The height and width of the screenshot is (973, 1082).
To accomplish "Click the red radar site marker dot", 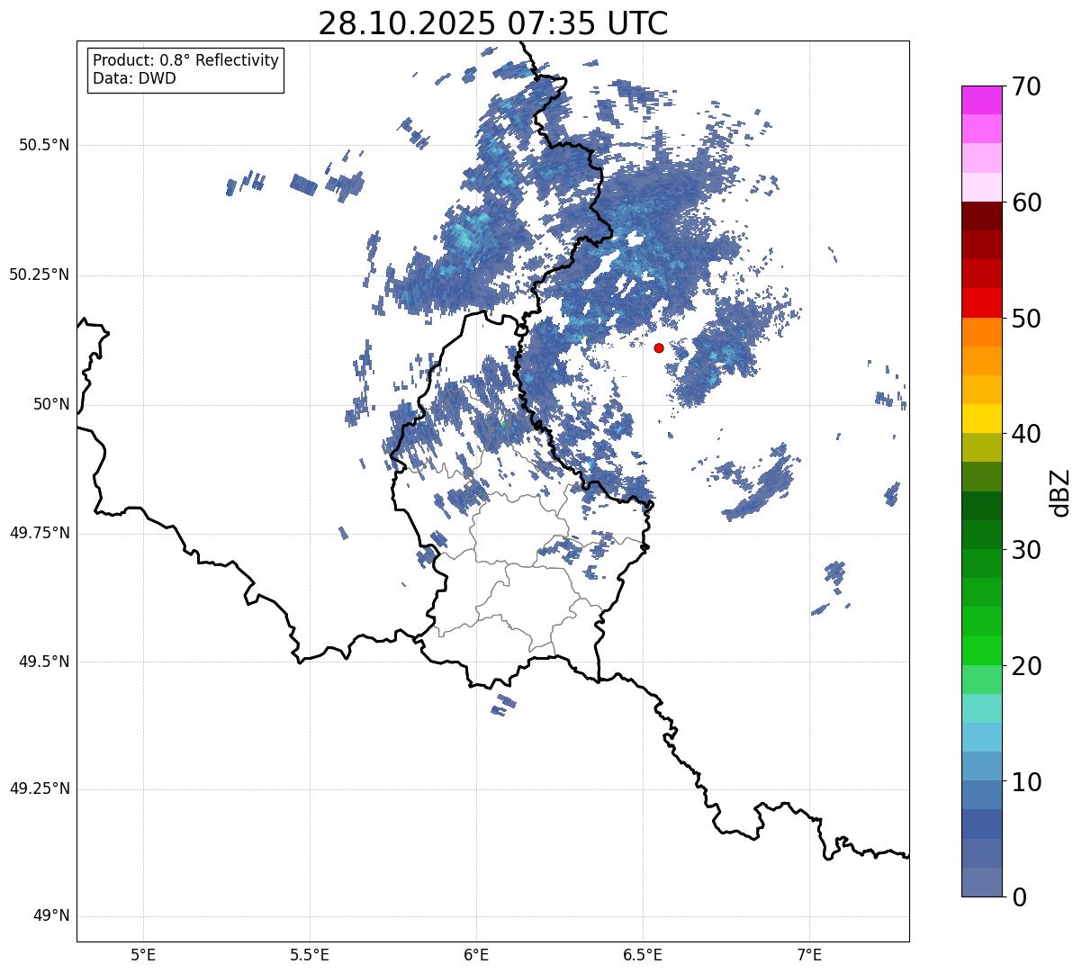I will pos(659,347).
